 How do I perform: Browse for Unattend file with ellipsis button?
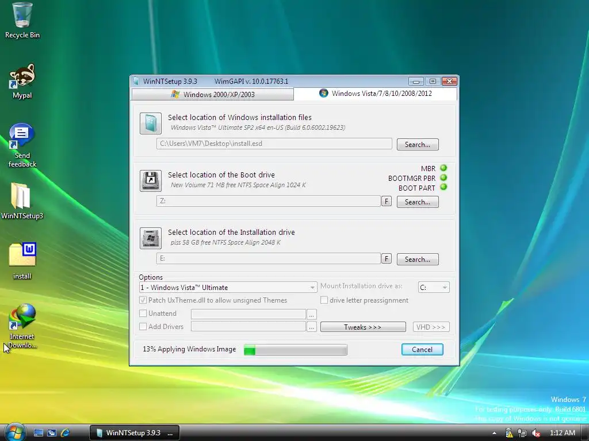(x=311, y=314)
